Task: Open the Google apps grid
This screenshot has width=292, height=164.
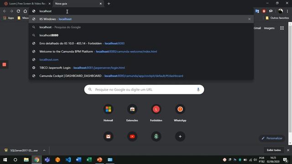Action: pyautogui.click(x=282, y=28)
